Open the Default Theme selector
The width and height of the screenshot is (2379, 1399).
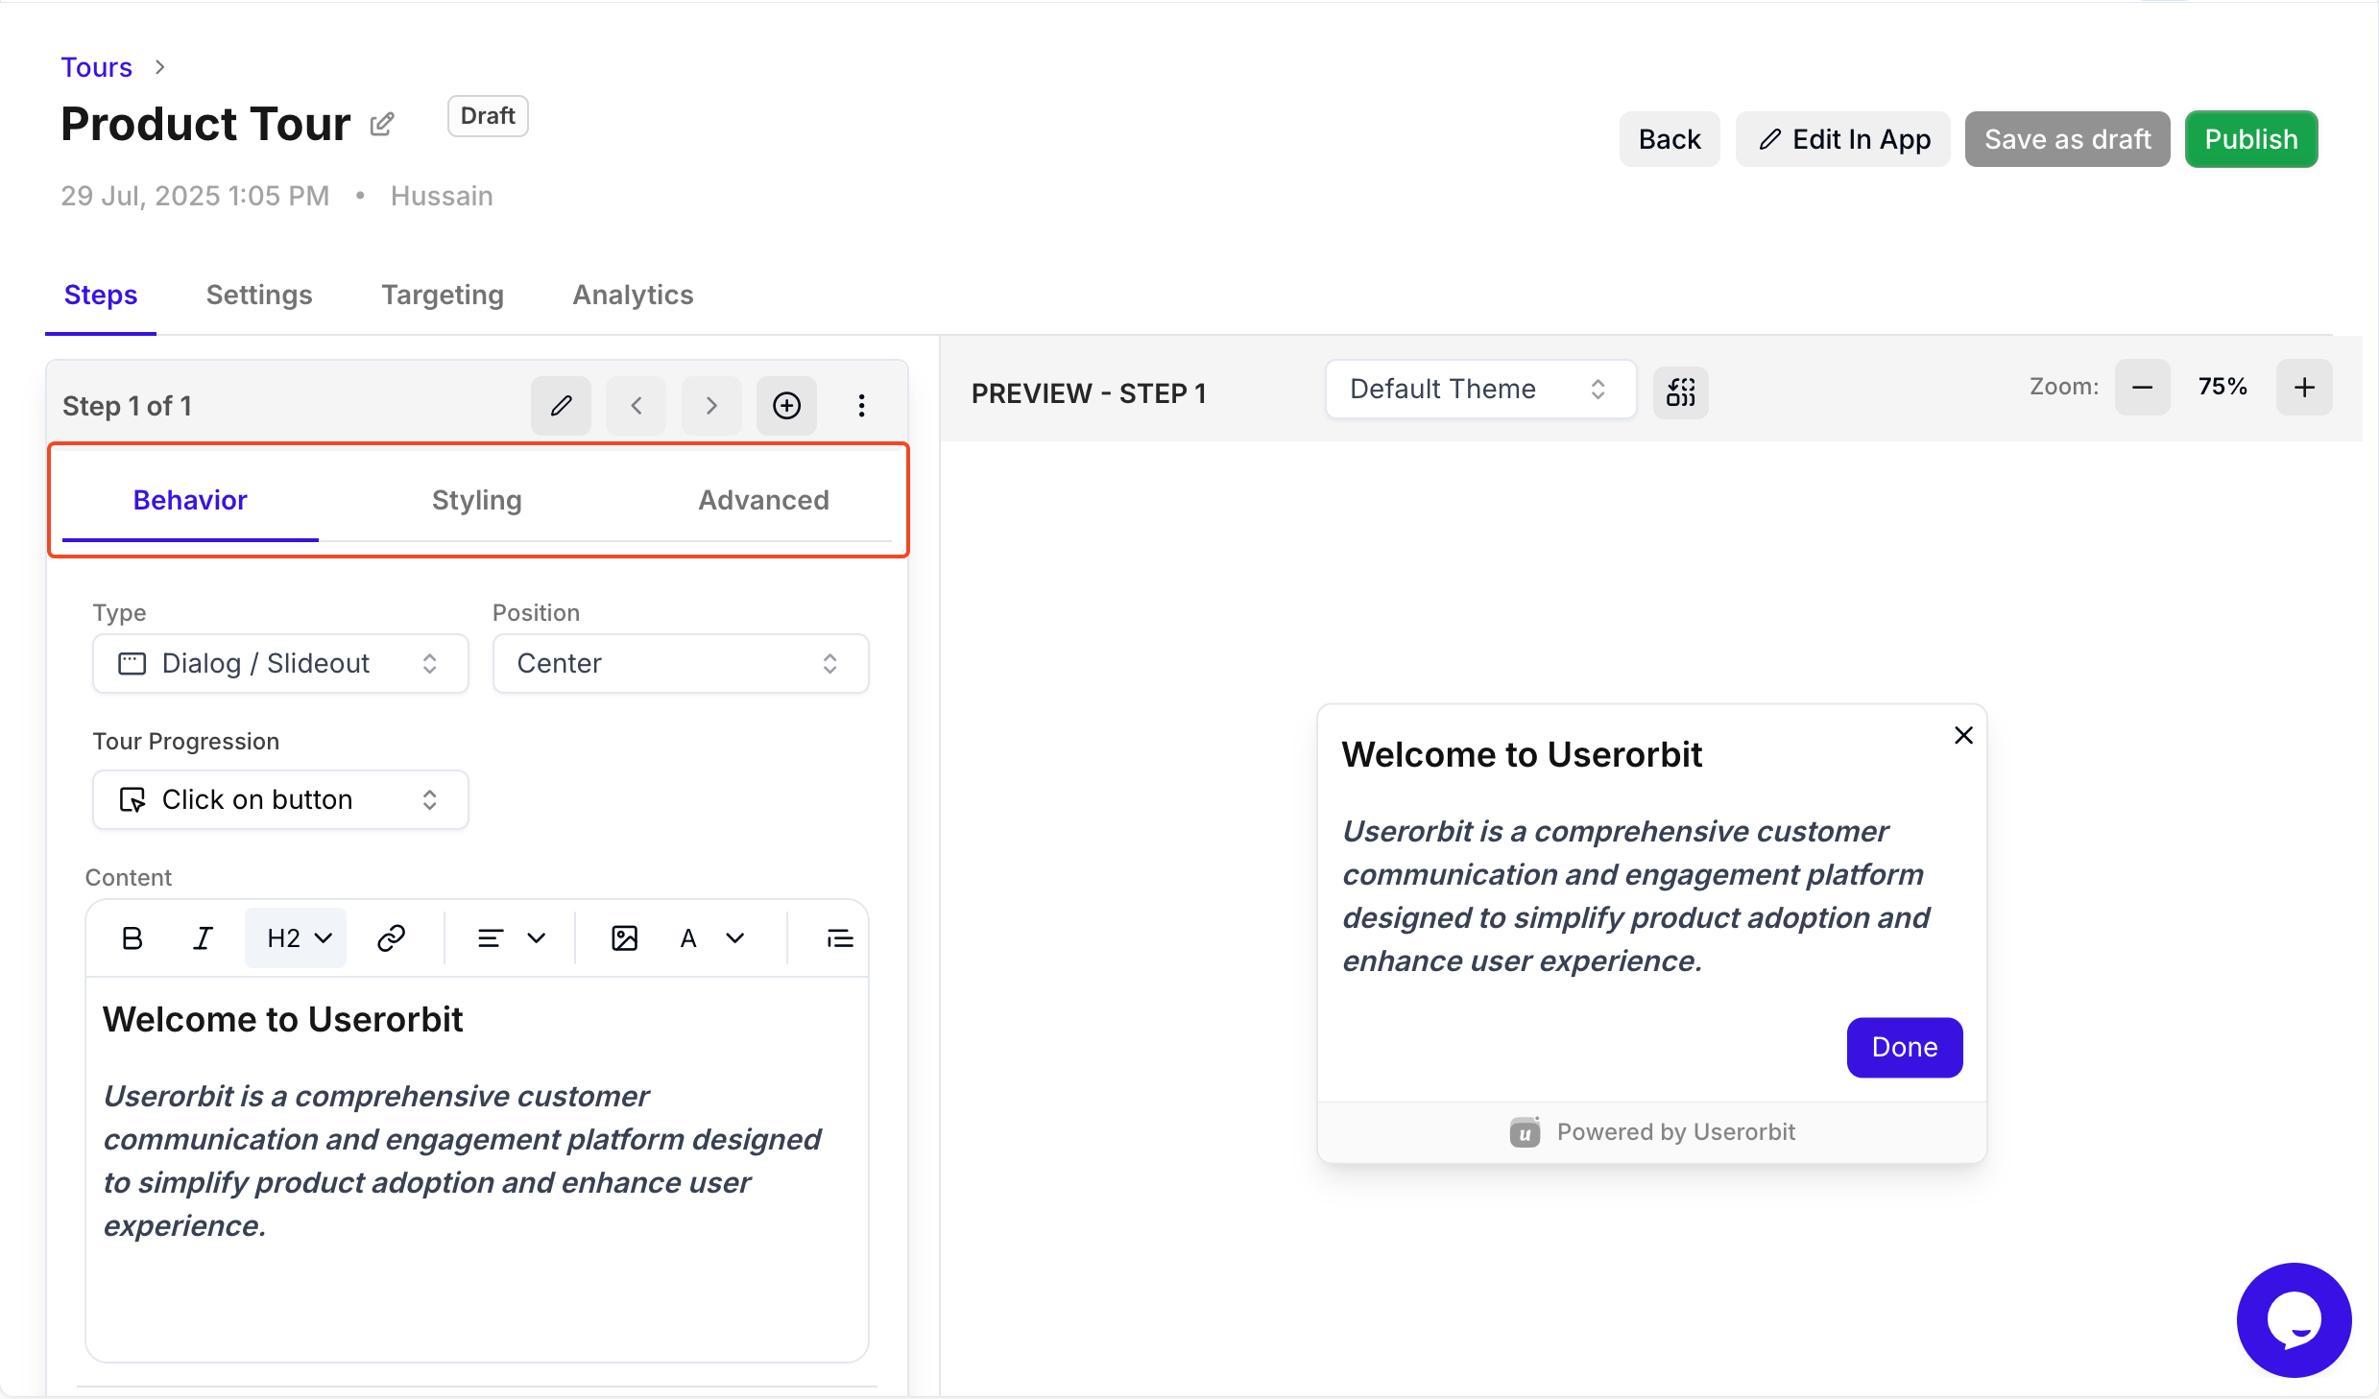(1479, 390)
